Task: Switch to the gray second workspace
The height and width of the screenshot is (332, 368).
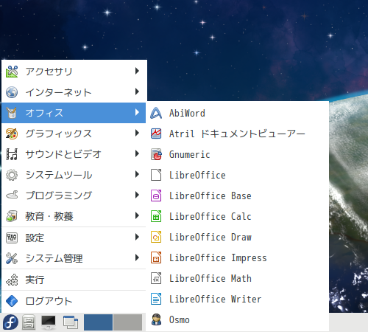Action: 128,322
